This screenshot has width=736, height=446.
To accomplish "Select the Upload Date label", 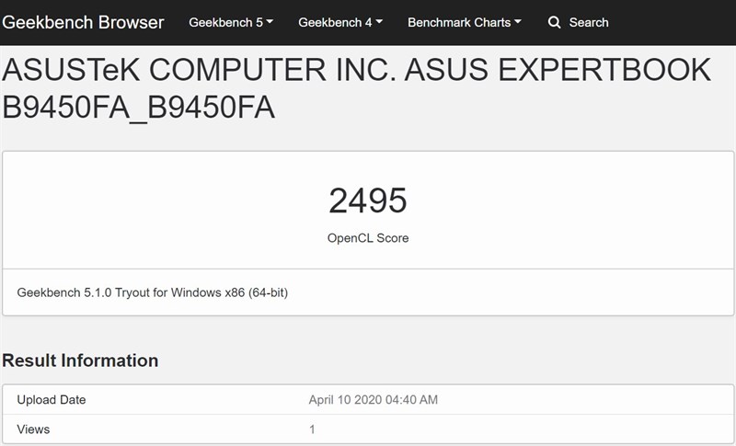I will coord(52,400).
